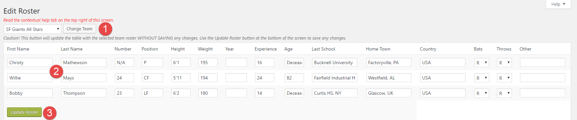The width and height of the screenshot is (577, 120).
Task: Click the Experience field showing 16
Action: coord(264,62)
